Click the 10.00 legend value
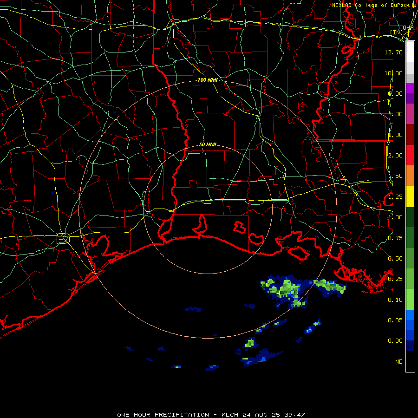Viewport: 418px width, 418px height. coord(393,73)
